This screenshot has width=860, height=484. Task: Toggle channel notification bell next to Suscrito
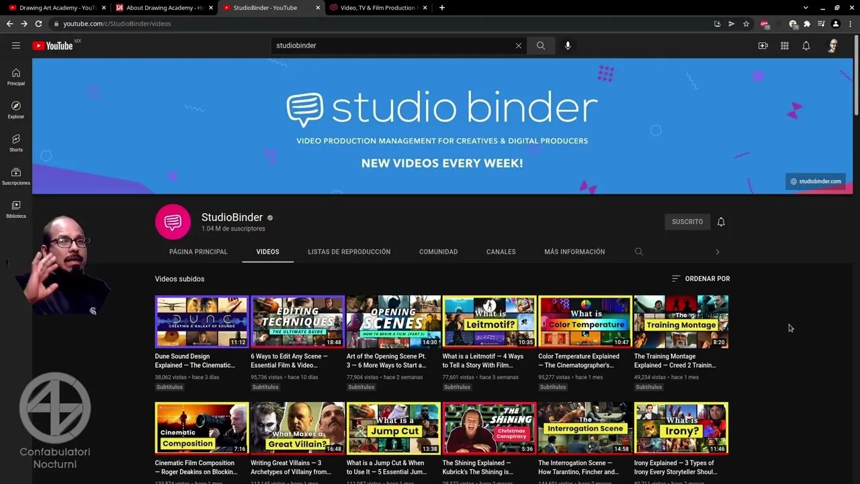(x=721, y=222)
